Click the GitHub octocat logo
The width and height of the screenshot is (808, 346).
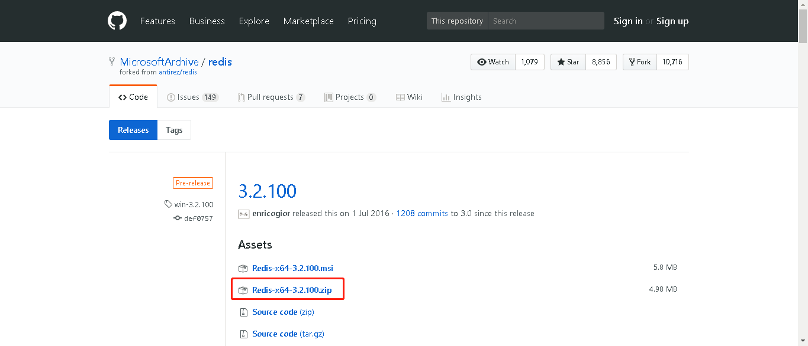click(x=117, y=21)
